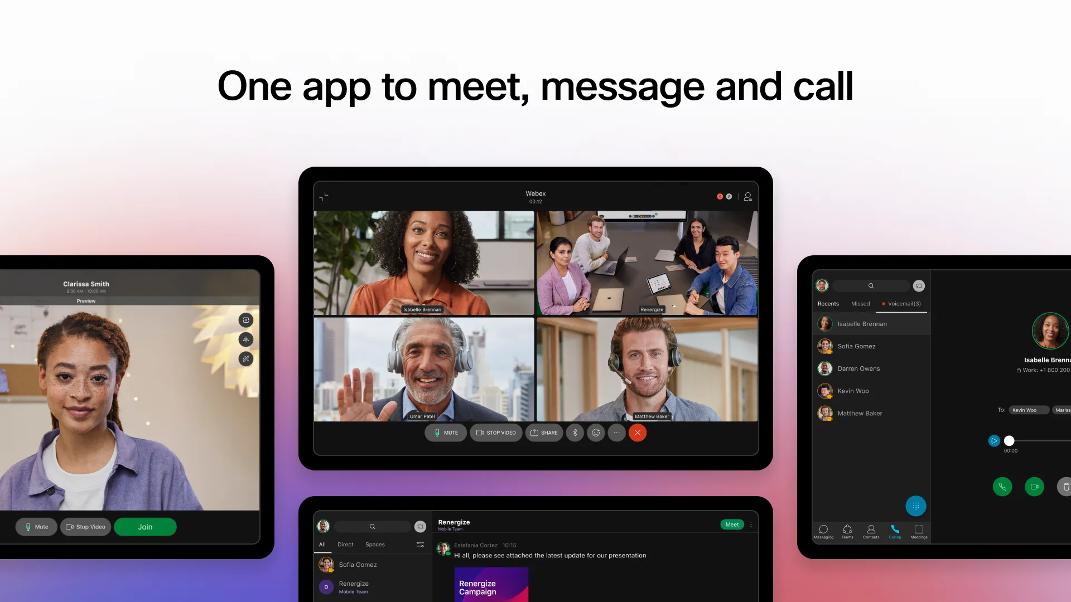Expand more options menu in video call
1071x602 pixels.
[x=616, y=432]
